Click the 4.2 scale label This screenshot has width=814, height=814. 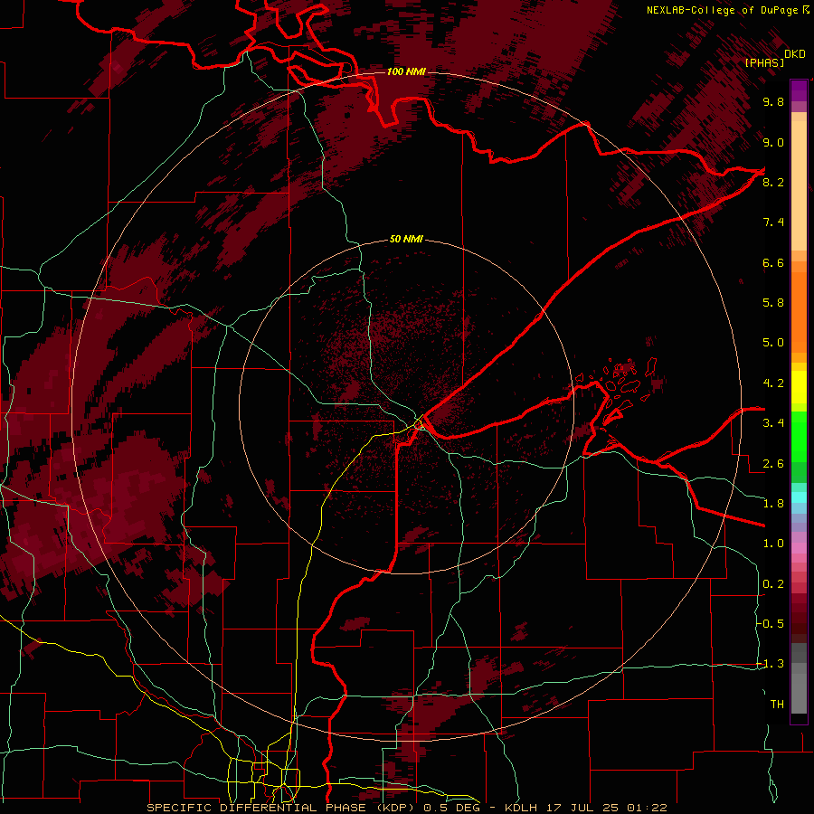(x=773, y=383)
